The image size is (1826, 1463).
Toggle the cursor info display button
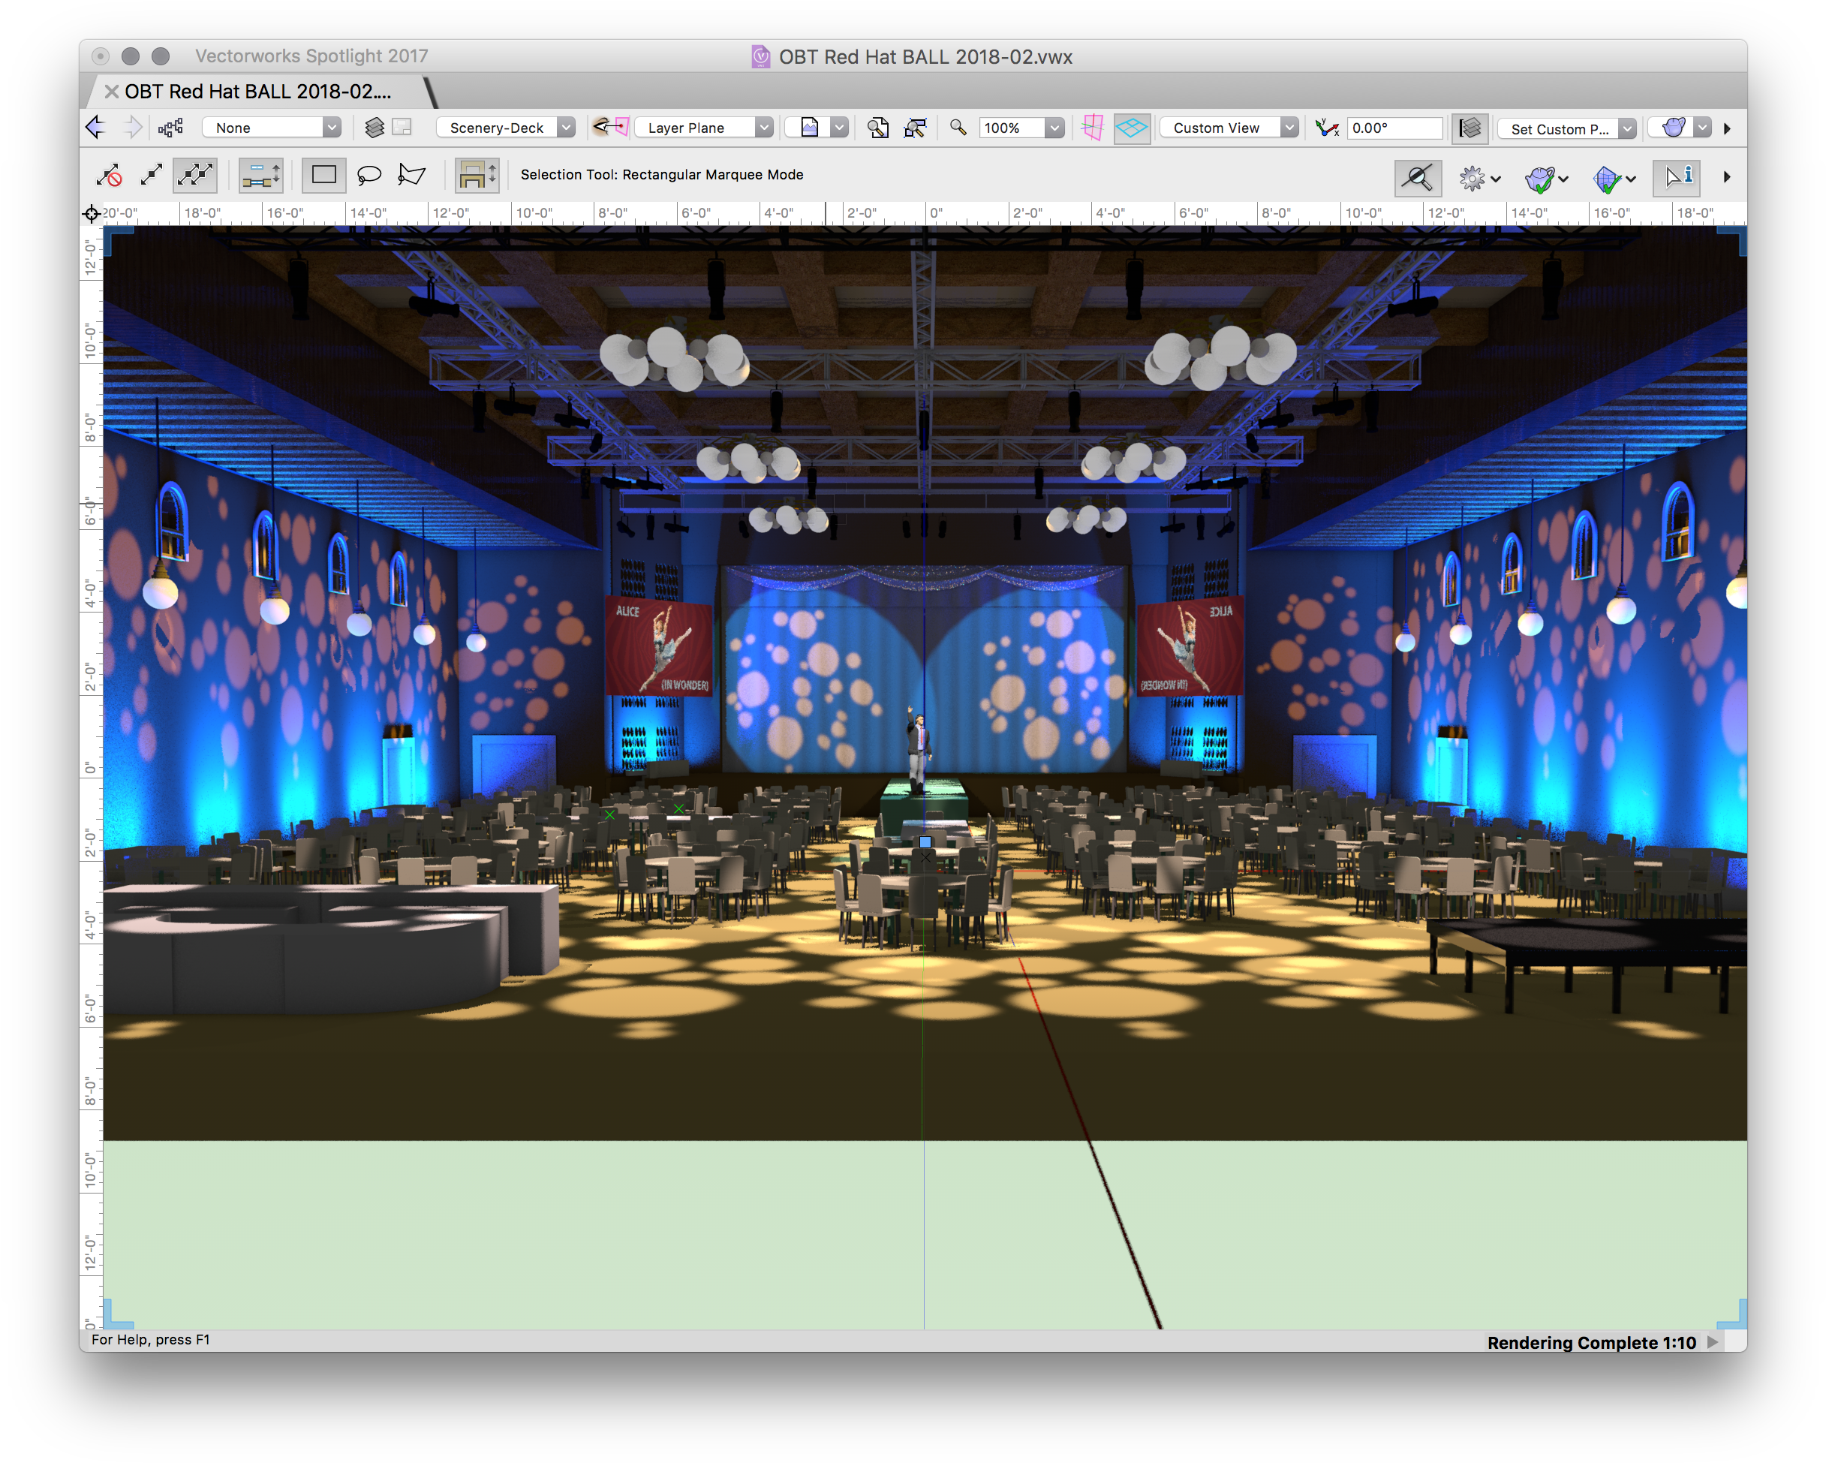click(1677, 177)
